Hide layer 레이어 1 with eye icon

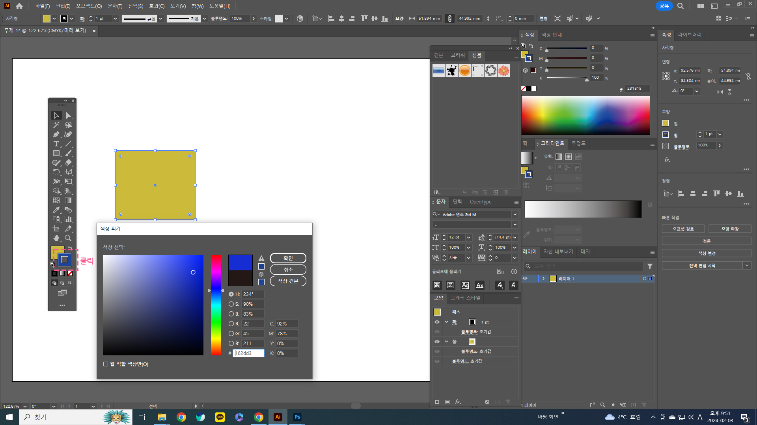coord(525,279)
